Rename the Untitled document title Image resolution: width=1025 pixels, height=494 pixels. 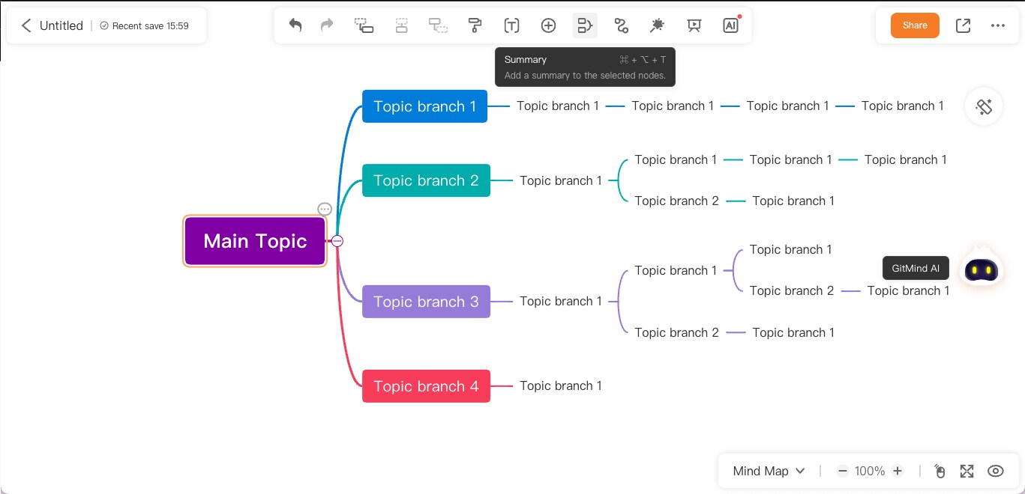point(61,25)
